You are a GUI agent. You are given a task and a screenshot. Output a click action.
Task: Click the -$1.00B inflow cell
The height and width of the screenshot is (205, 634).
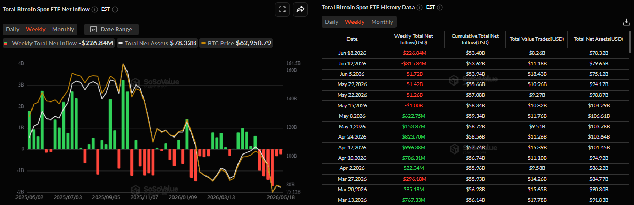413,106
